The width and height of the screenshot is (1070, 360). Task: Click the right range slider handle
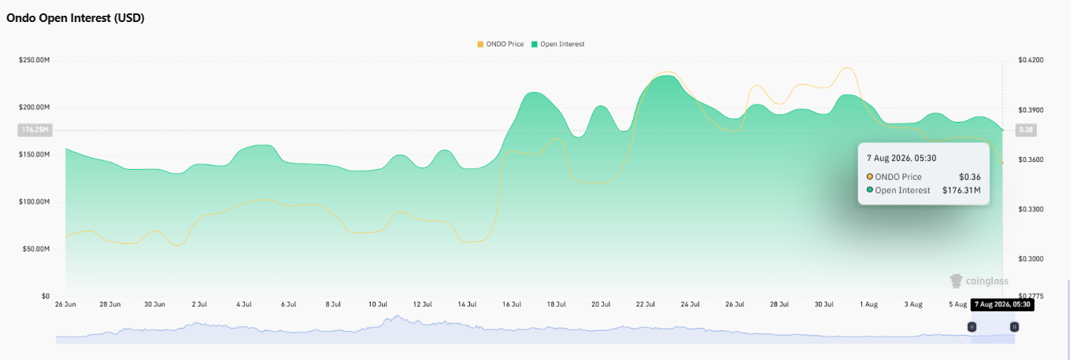coord(1015,326)
